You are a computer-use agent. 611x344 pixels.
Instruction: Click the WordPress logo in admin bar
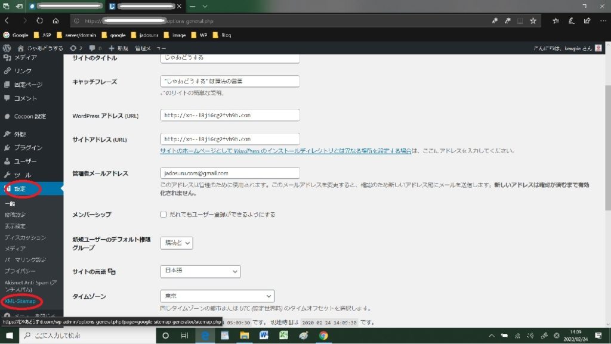coord(7,48)
